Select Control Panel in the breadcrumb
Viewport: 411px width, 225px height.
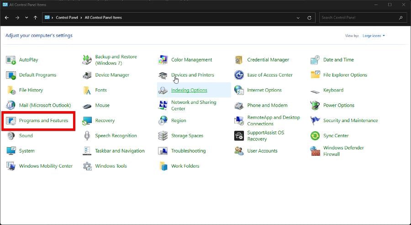[67, 17]
